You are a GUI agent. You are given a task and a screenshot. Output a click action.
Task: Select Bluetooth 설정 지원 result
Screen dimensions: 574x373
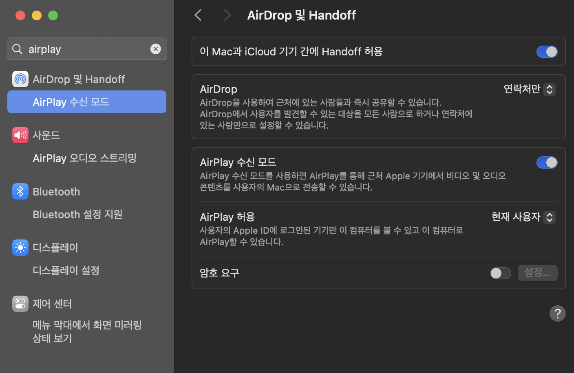pyautogui.click(x=77, y=214)
